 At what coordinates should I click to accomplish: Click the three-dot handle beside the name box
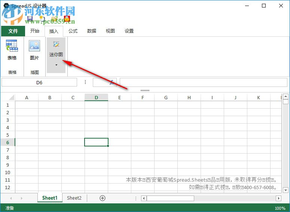85,82
